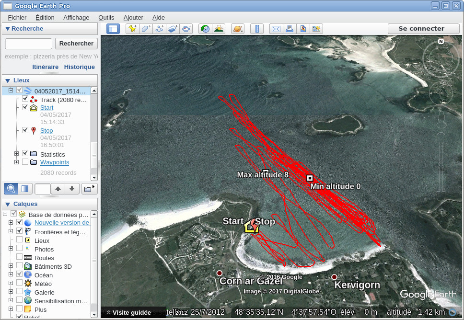
Task: Open Nouvelle version de layer link
Action: tap(61, 222)
